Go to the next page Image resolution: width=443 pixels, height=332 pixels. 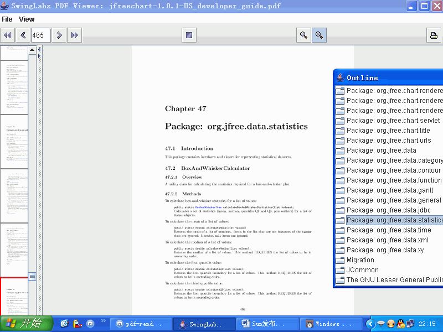tap(59, 35)
